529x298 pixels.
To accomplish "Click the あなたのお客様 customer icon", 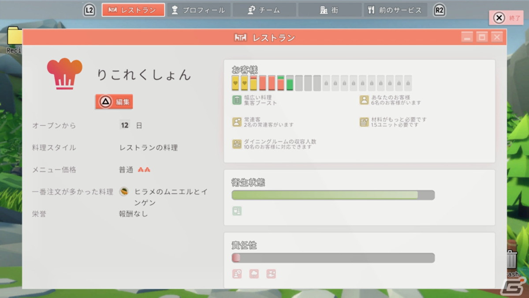I will coord(364,100).
